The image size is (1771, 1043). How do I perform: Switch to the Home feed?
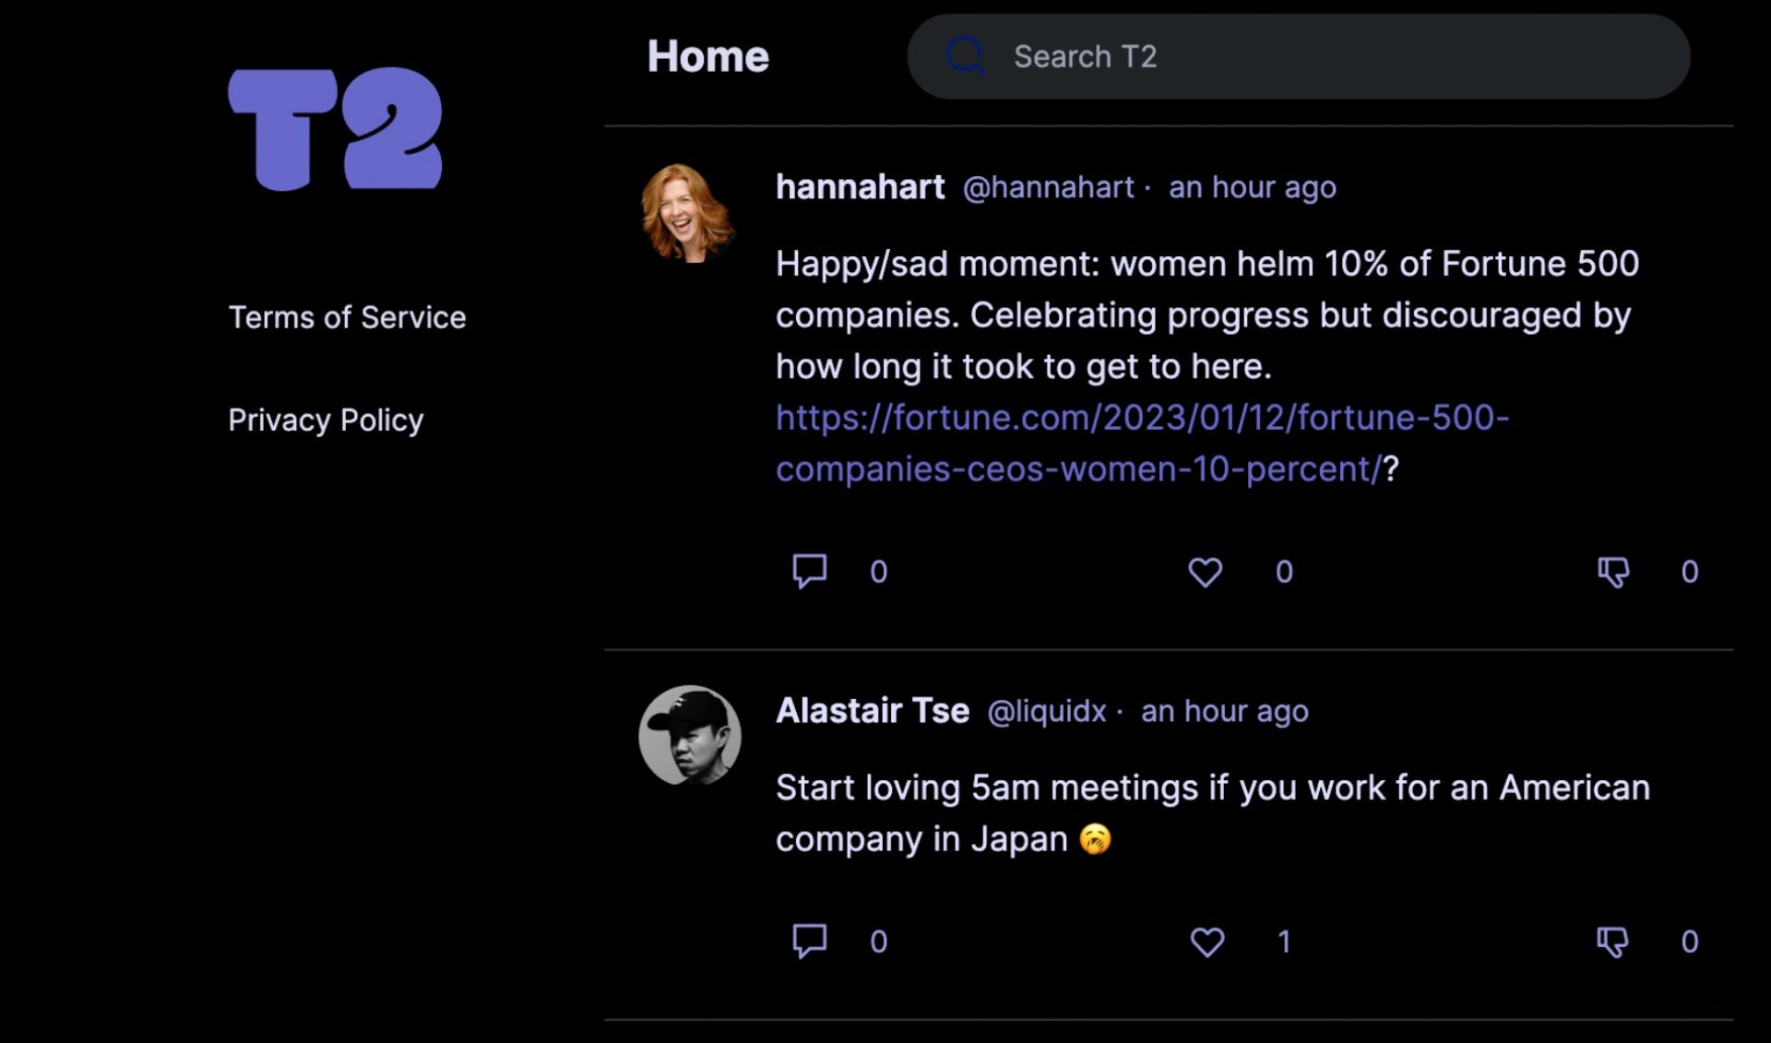[707, 55]
